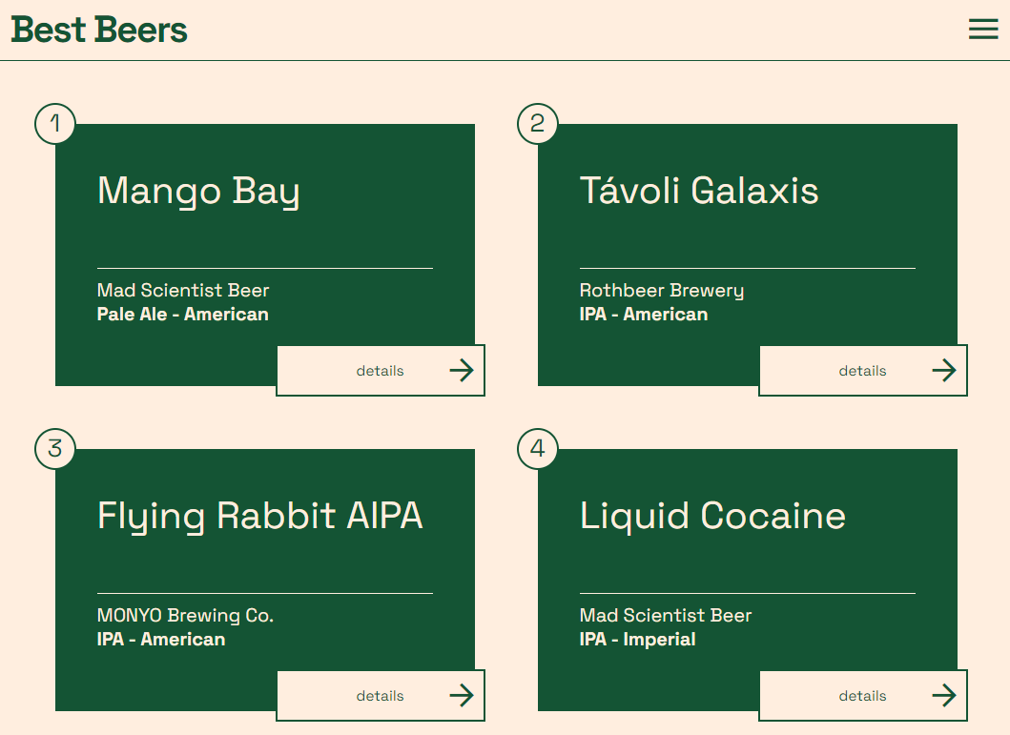Open details for Liquid Cocaine
Image resolution: width=1010 pixels, height=735 pixels.
pos(862,696)
